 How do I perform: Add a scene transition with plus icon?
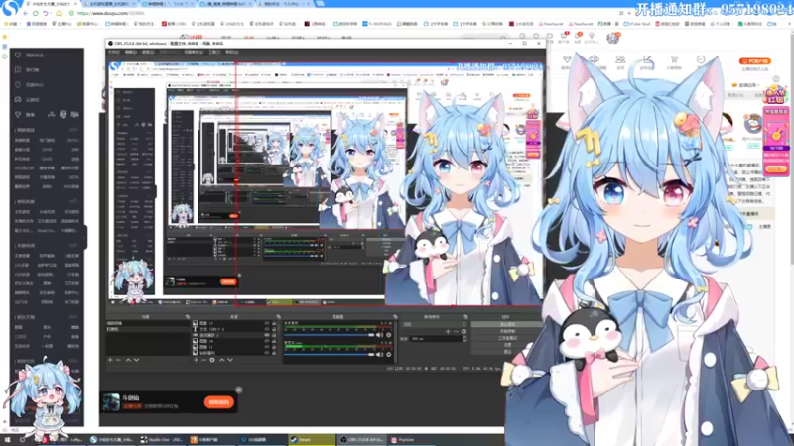[448, 332]
